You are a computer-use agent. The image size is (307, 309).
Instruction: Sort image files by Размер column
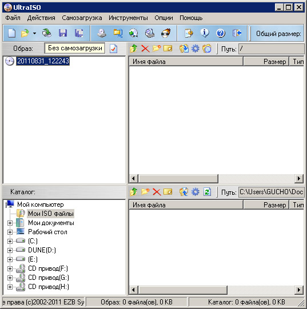266,62
